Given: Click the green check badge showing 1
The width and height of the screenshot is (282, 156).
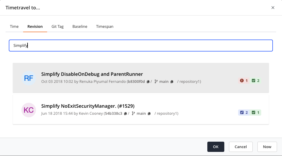Looking at the screenshot, I should (x=256, y=112).
